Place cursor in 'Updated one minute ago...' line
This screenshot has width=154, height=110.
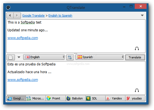[x=28, y=30]
